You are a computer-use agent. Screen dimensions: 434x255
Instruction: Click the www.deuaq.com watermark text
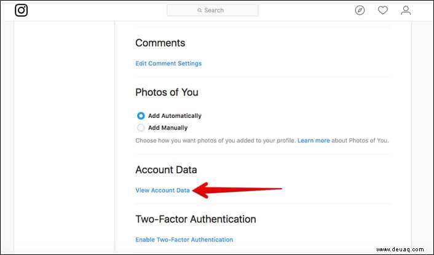pyautogui.click(x=400, y=249)
